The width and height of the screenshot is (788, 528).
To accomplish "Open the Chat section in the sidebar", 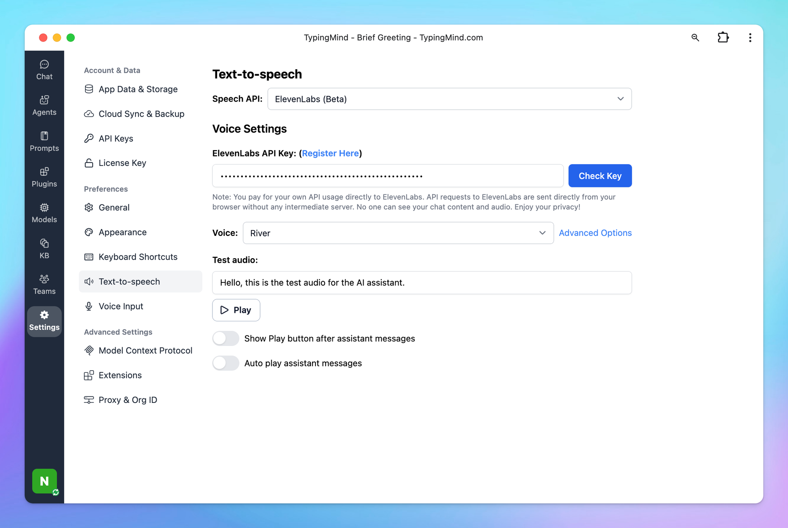I will 44,70.
